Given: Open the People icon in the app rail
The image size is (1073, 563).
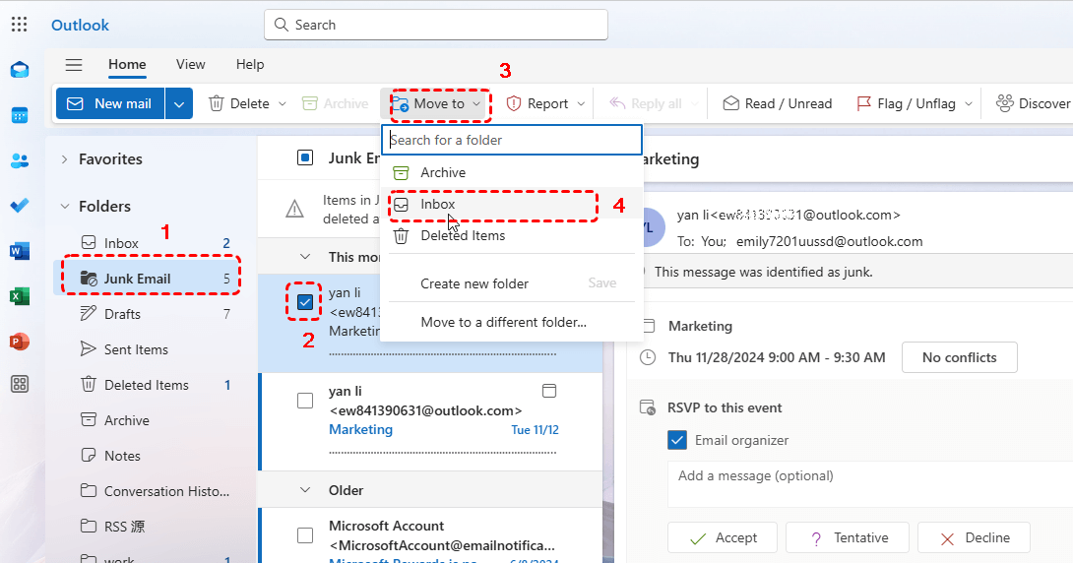Looking at the screenshot, I should pyautogui.click(x=19, y=160).
